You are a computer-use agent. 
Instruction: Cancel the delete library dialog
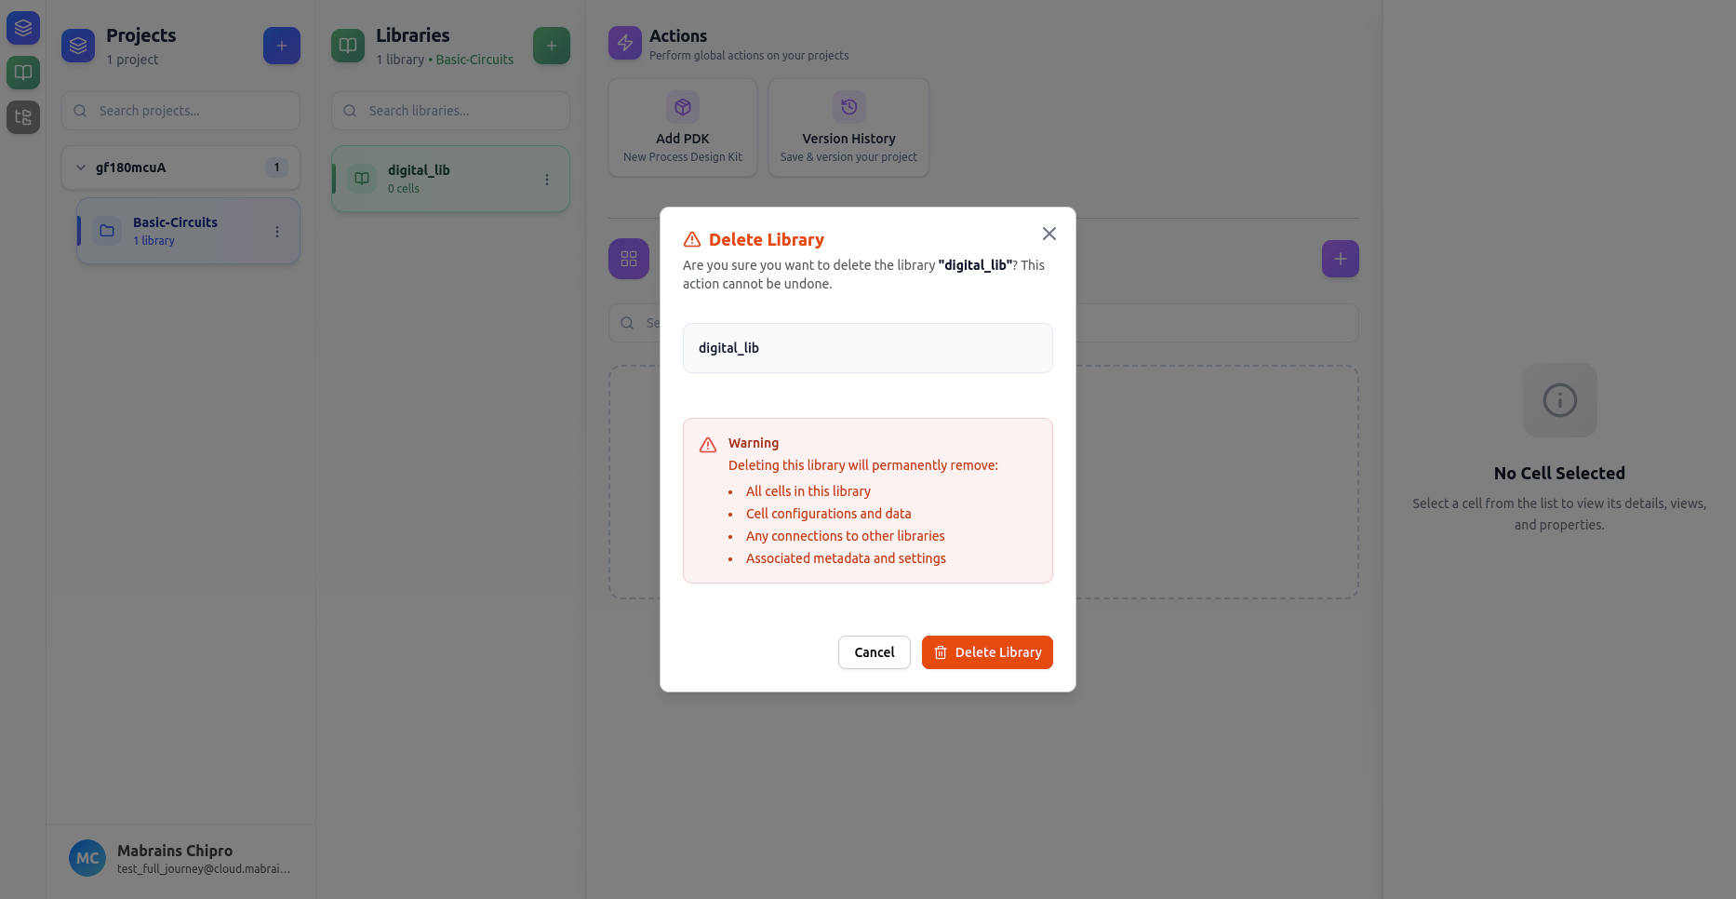(x=874, y=652)
